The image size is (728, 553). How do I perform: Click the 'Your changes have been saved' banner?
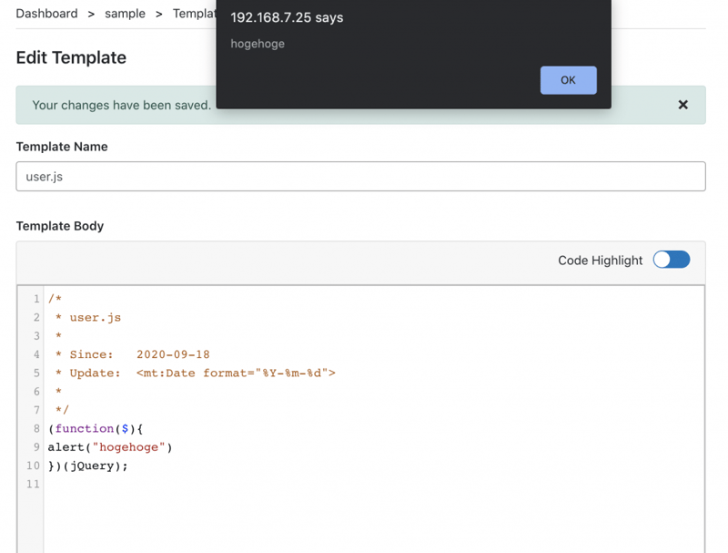coord(122,105)
